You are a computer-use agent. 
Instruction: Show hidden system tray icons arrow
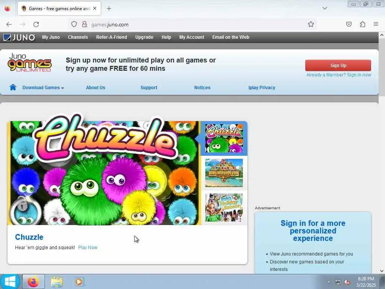[329, 282]
